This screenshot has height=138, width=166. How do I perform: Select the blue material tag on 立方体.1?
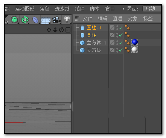(x=135, y=42)
